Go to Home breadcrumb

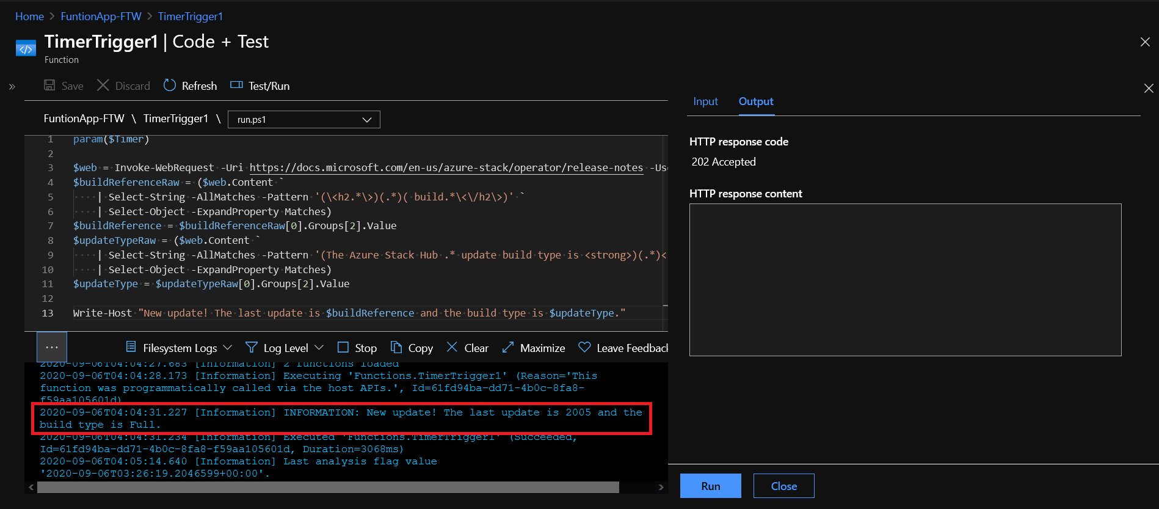pos(29,16)
